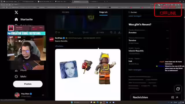Viewport: 185px width, 104px height.
Task: Open the Windows Start menu
Action: pyautogui.click(x=72, y=102)
